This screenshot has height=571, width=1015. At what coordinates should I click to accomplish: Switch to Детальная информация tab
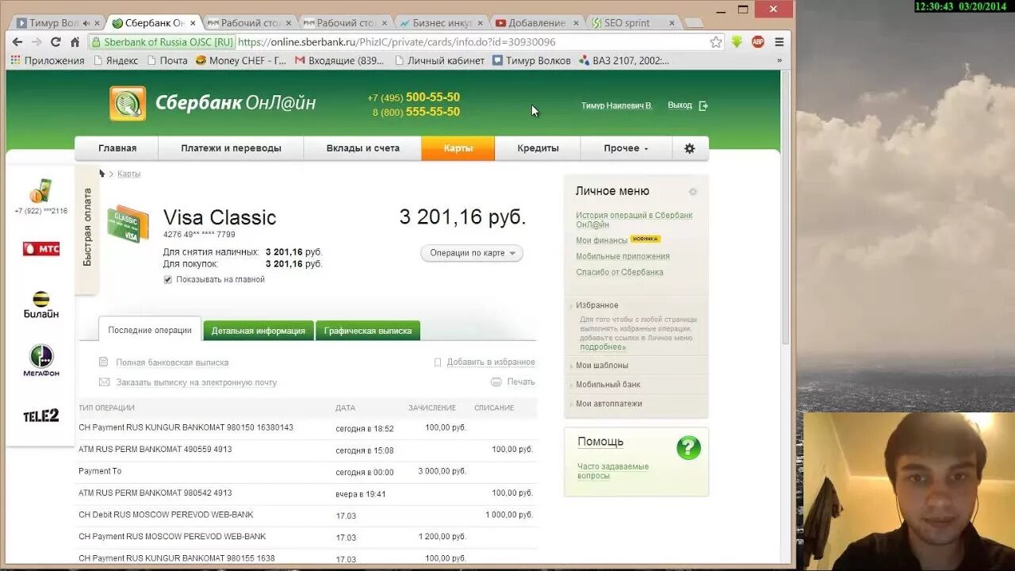(259, 331)
